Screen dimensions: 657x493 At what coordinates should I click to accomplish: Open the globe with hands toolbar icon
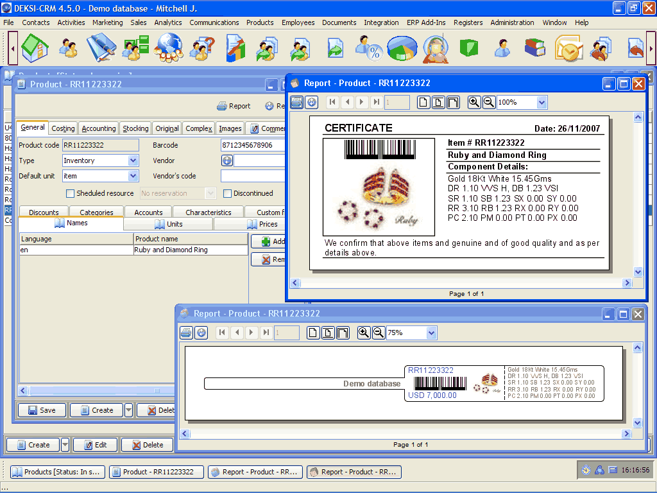tap(169, 48)
